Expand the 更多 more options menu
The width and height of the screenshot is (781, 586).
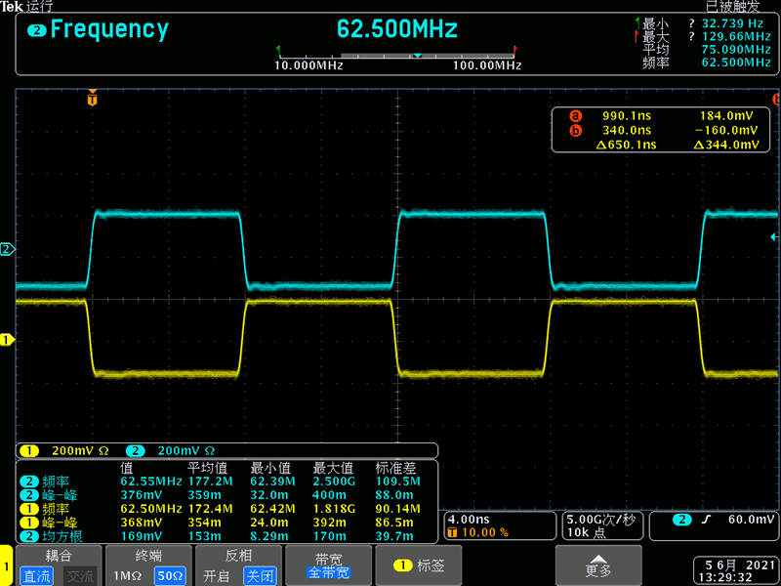[x=598, y=565]
